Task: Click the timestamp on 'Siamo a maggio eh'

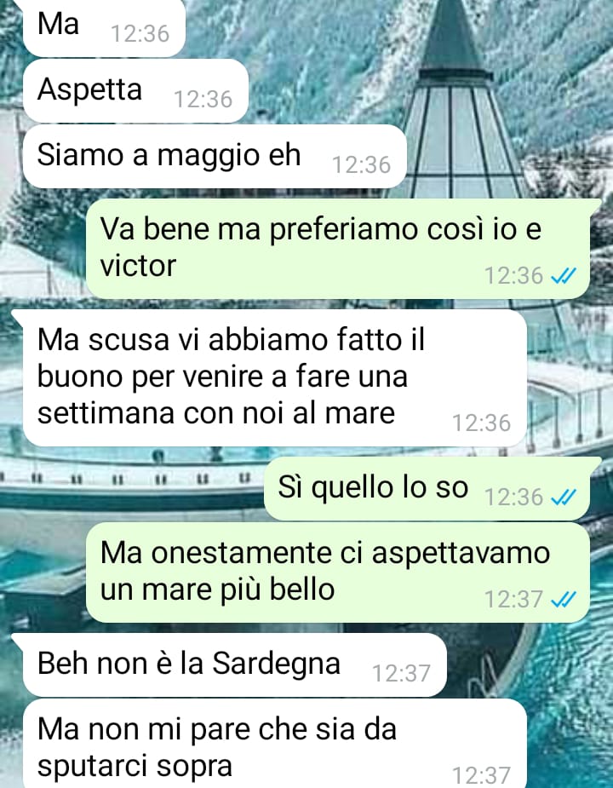Action: [x=361, y=164]
